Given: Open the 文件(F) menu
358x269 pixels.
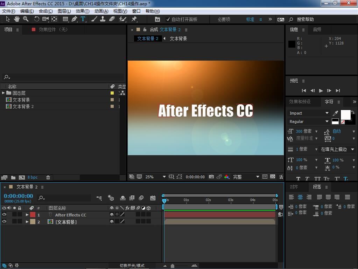Looking at the screenshot, I should coord(9,11).
